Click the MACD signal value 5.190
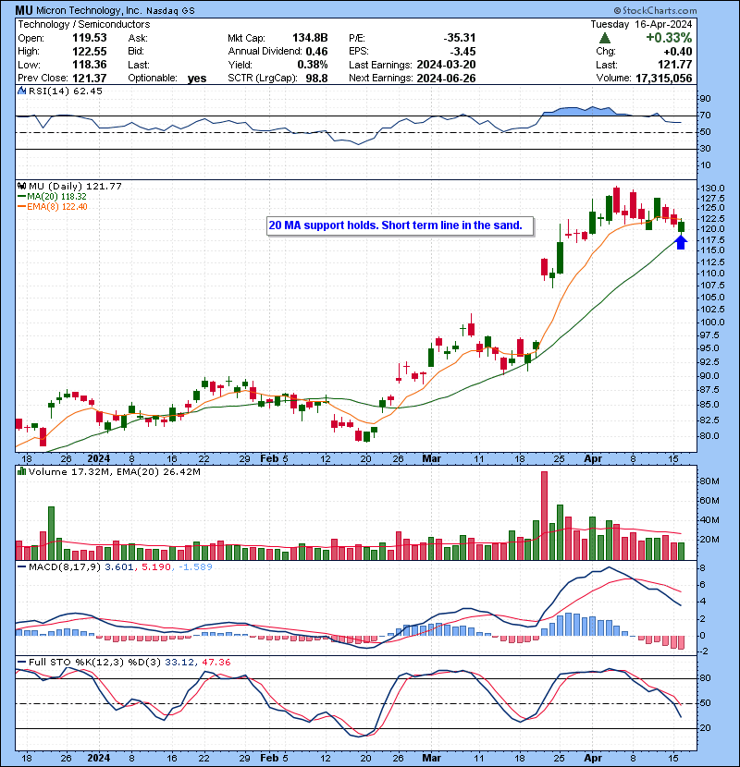Screen dimensions: 740x767 pos(156,566)
